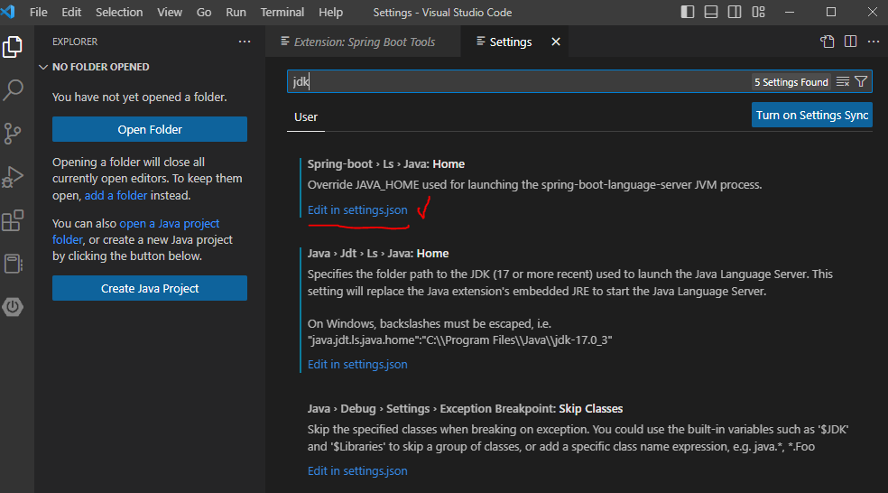Image resolution: width=888 pixels, height=493 pixels.
Task: Open Source Control view
Action: pos(13,133)
